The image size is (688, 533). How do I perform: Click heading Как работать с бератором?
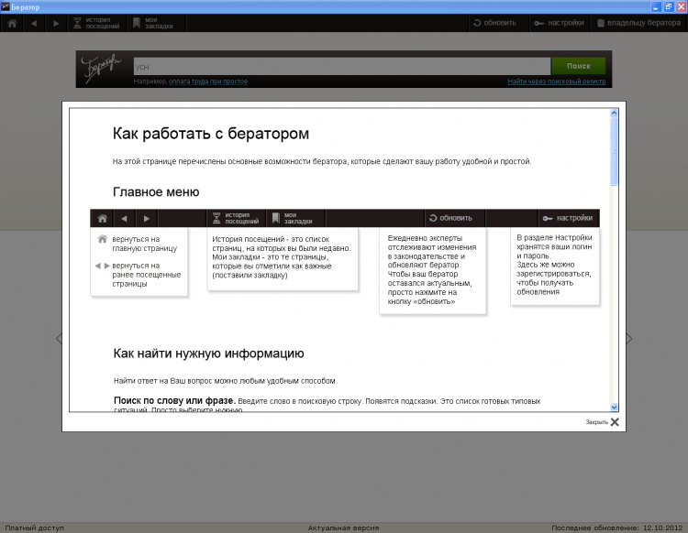point(211,134)
